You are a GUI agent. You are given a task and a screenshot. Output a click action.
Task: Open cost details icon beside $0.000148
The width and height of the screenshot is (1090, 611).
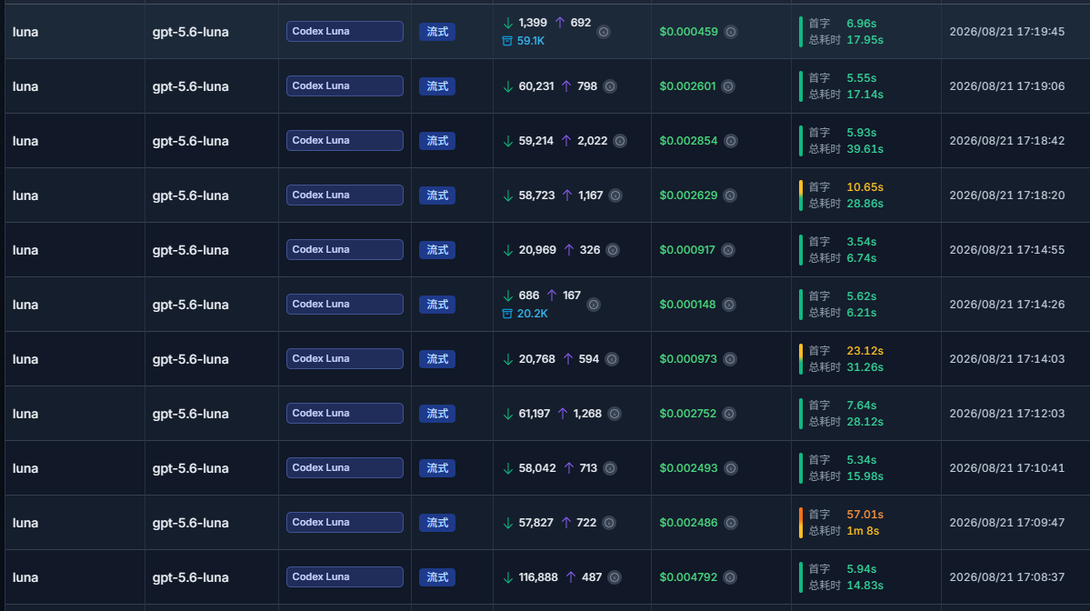pyautogui.click(x=728, y=305)
